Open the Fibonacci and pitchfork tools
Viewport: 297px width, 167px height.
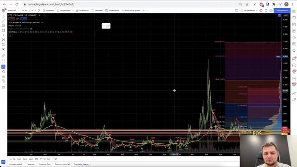click(3, 26)
